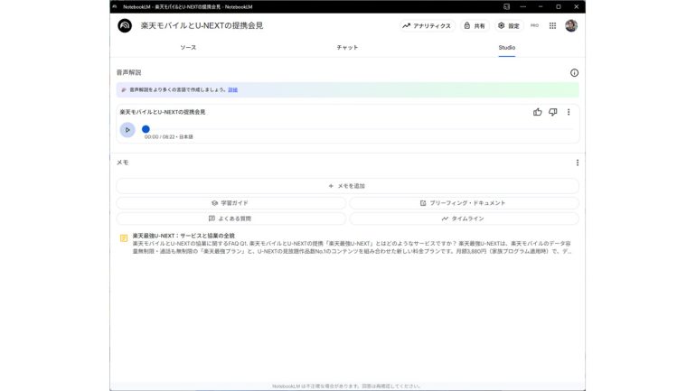This screenshot has height=391, width=696.
Task: Click the audio progress slider handle
Action: point(146,129)
